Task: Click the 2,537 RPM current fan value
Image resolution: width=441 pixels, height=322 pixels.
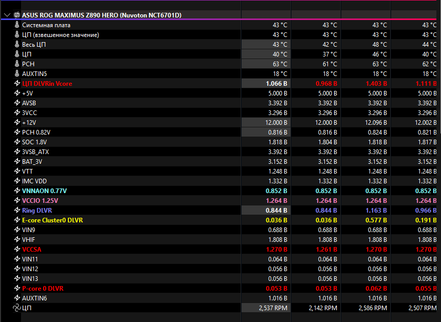Action: tap(273, 308)
